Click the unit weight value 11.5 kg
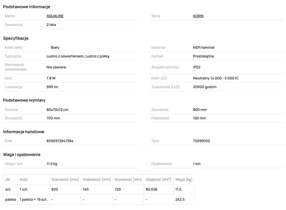Image resolution: width=286 pixels, height=210 pixels. pyautogui.click(x=52, y=164)
